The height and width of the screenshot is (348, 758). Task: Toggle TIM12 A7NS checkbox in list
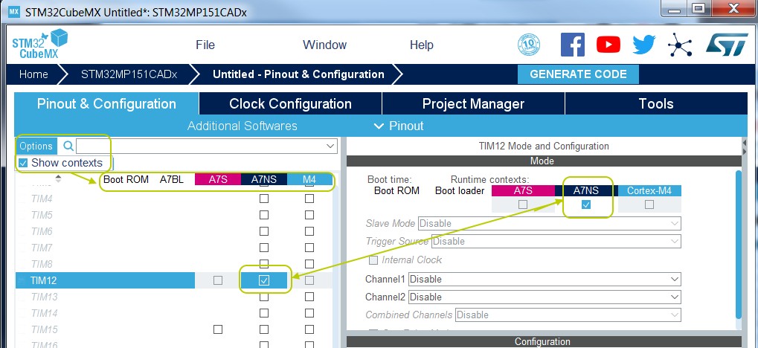(x=264, y=280)
